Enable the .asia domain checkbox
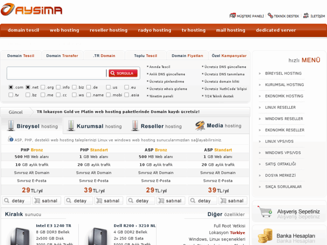The width and height of the screenshot is (327, 245). [126, 95]
